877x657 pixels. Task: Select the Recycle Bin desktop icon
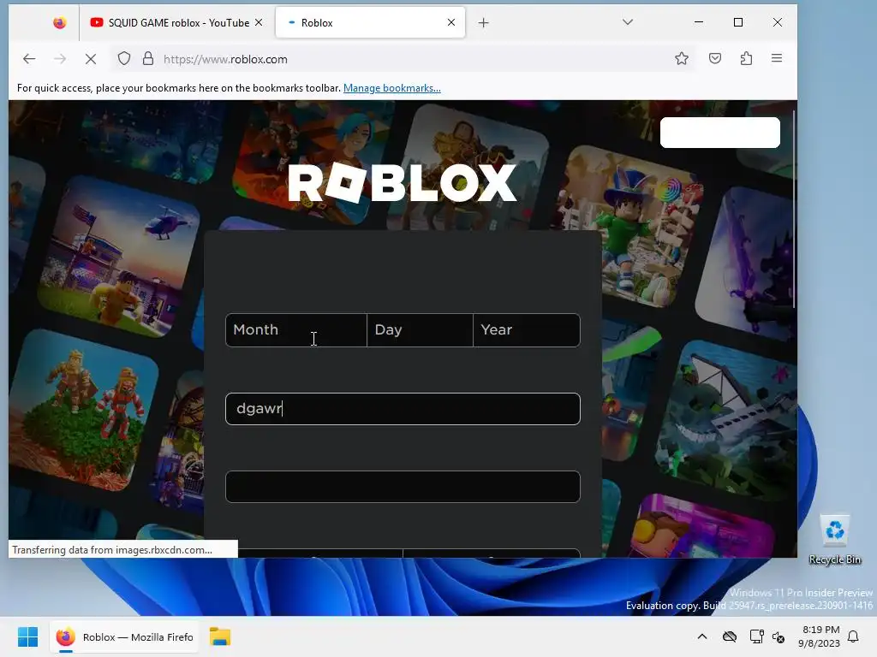834,540
